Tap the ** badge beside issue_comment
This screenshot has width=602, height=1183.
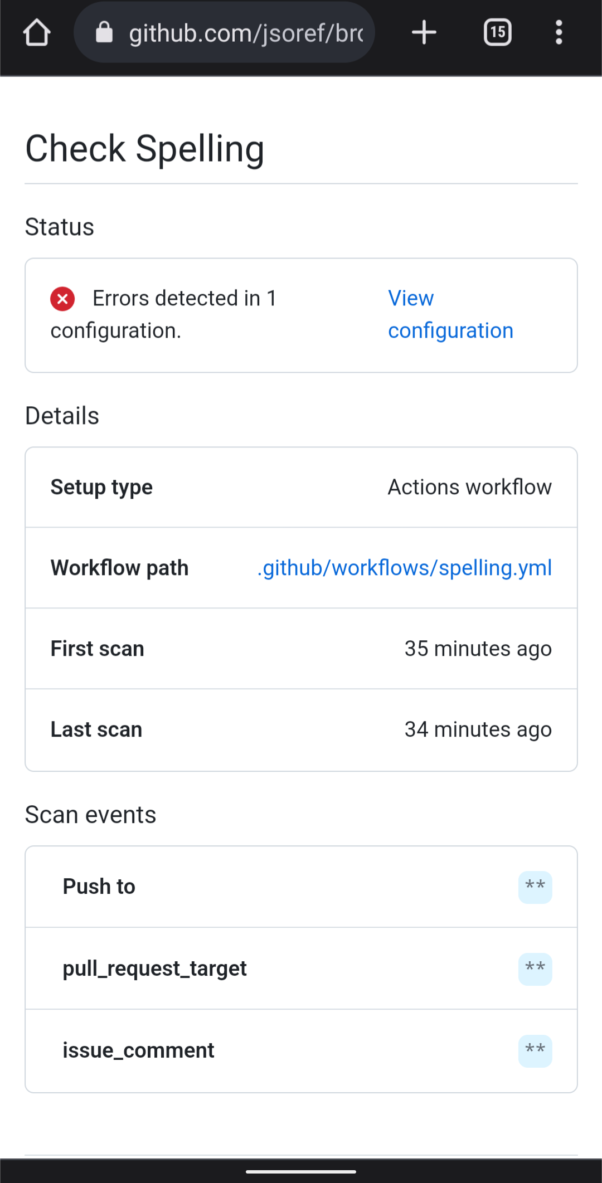coord(535,1050)
